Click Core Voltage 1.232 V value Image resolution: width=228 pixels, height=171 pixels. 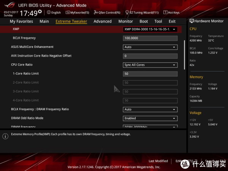point(212,53)
